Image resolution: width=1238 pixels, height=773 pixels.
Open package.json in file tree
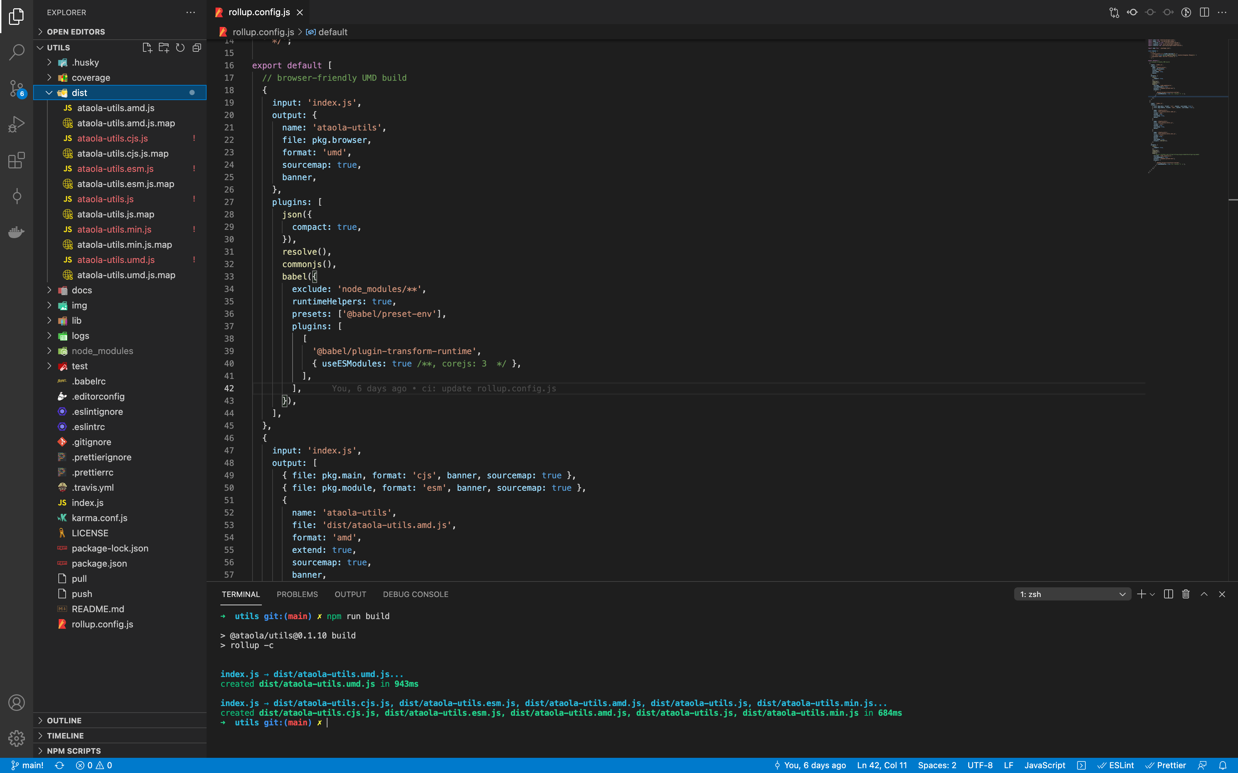[x=120, y=564]
